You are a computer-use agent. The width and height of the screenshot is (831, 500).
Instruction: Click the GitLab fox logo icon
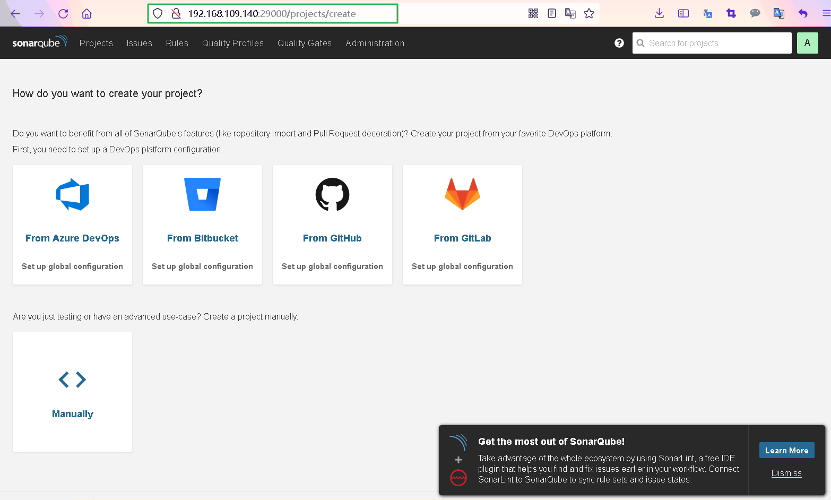(462, 194)
